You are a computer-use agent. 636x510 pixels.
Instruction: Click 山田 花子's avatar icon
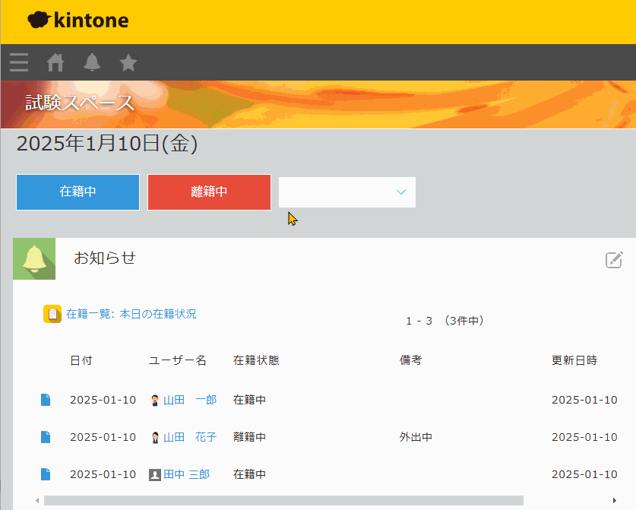155,437
